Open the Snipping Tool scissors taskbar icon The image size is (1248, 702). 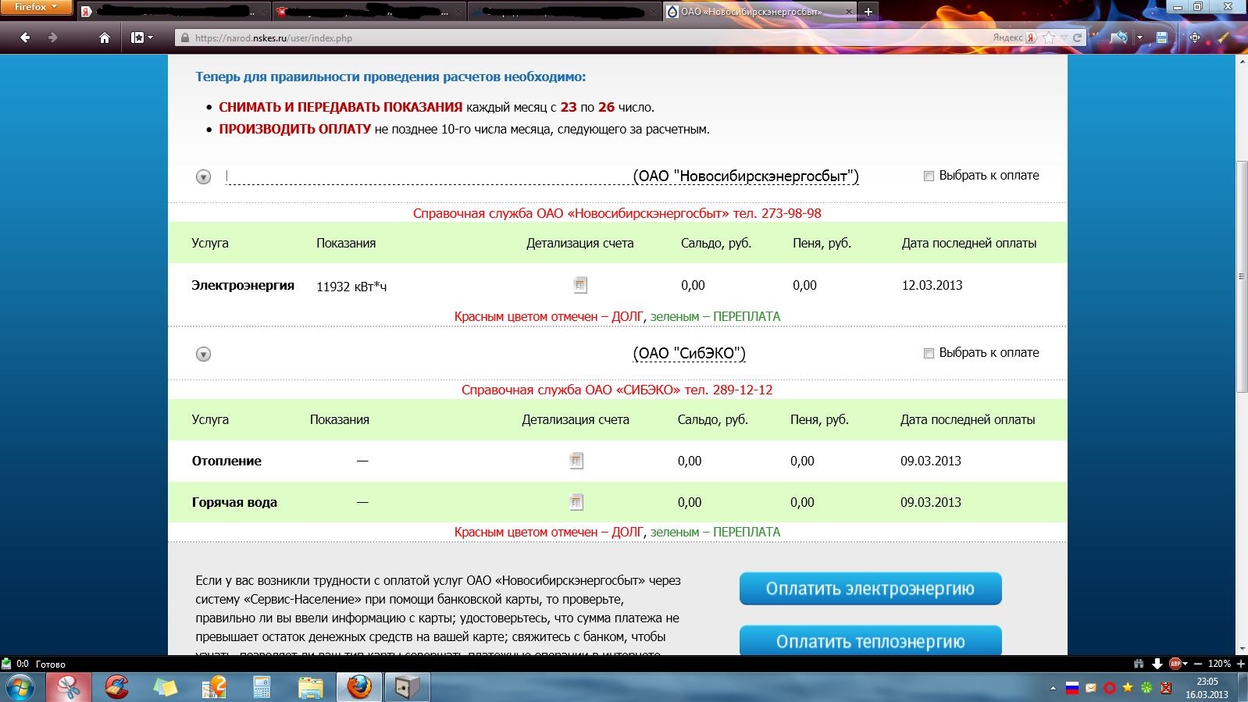pos(68,688)
